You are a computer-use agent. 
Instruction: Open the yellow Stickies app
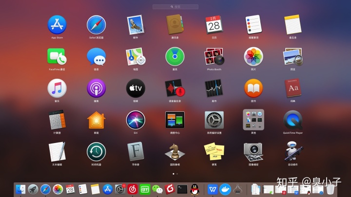[x=214, y=152]
